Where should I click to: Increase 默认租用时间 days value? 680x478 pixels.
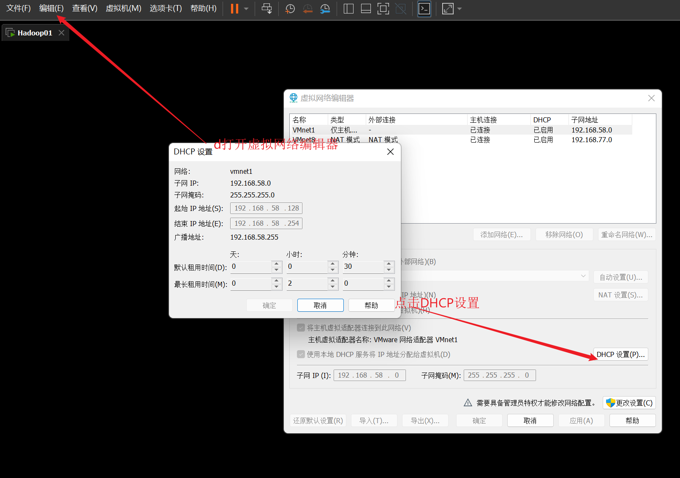[277, 264]
